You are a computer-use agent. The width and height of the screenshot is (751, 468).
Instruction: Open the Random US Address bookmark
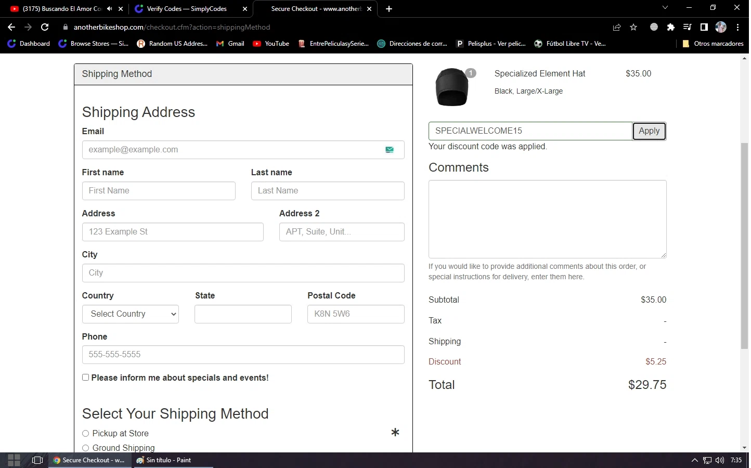172,44
